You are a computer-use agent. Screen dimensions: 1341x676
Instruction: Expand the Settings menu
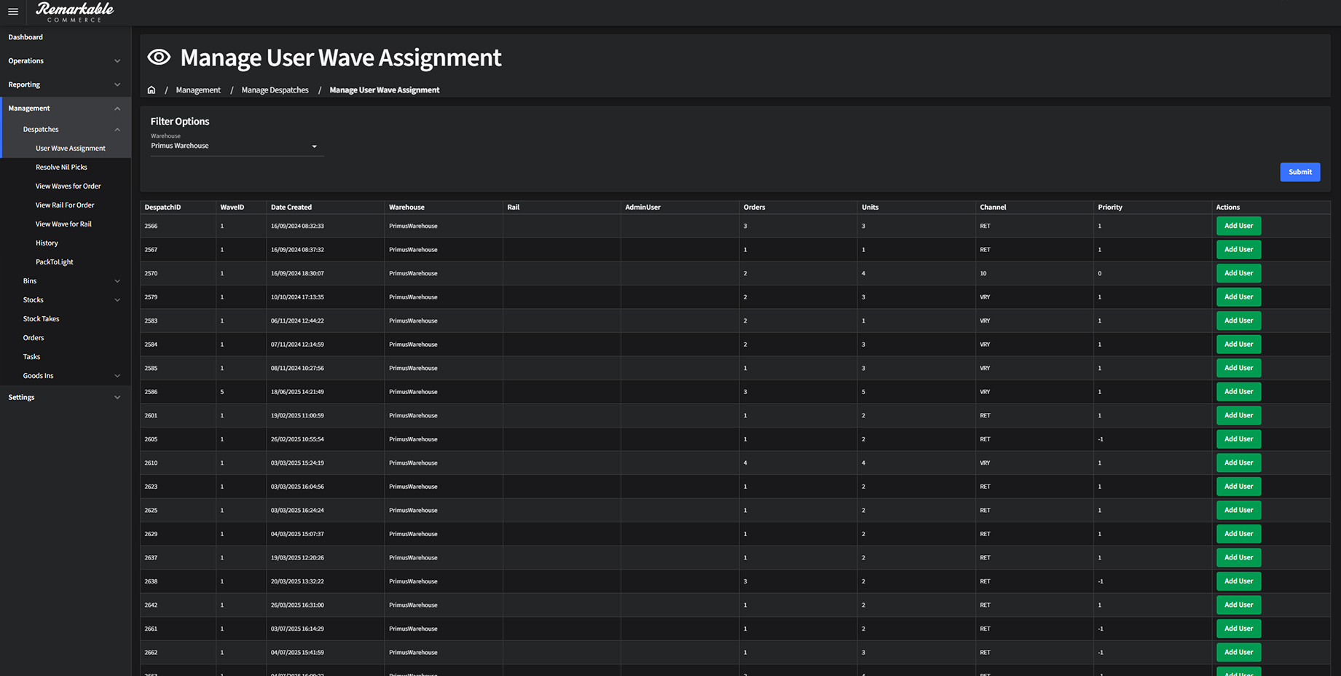66,398
